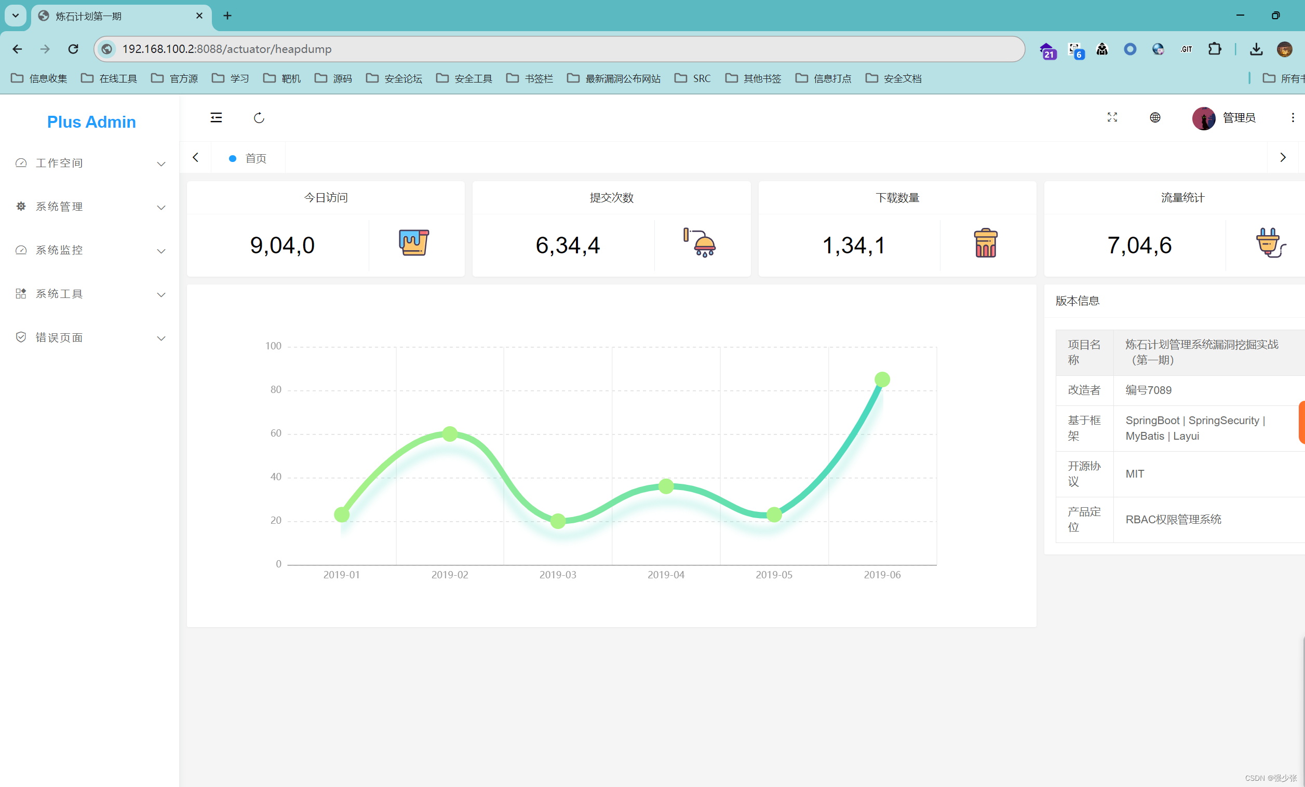Open the 信息打点 bookmark folder
1305x787 pixels.
(824, 78)
